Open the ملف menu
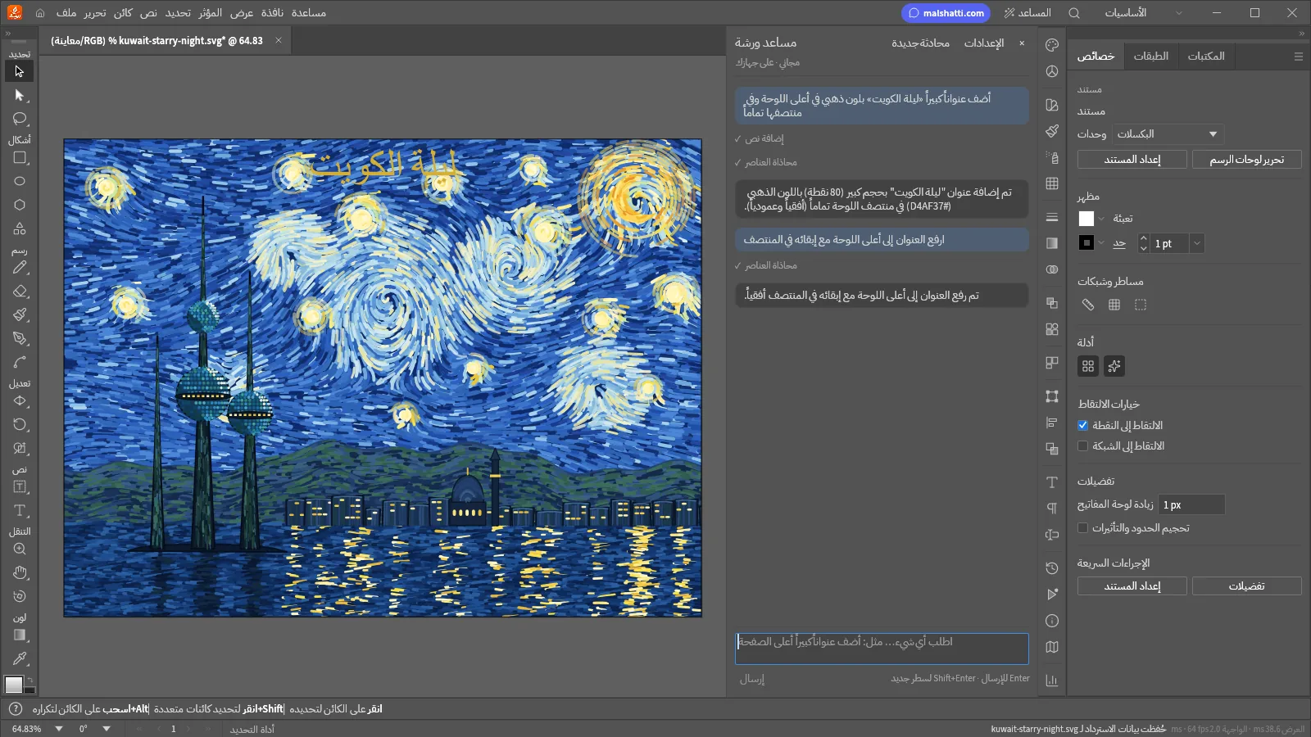1311x737 pixels. [x=66, y=13]
